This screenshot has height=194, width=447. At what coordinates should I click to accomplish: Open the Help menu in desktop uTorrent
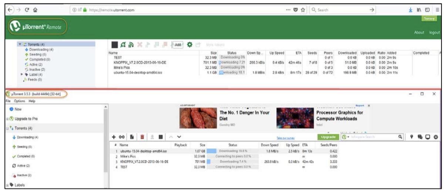(32, 101)
